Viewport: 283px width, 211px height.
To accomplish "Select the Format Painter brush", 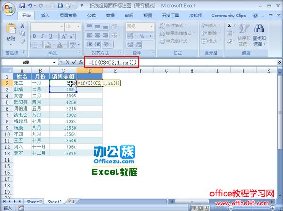I will pyautogui.click(x=22, y=41).
